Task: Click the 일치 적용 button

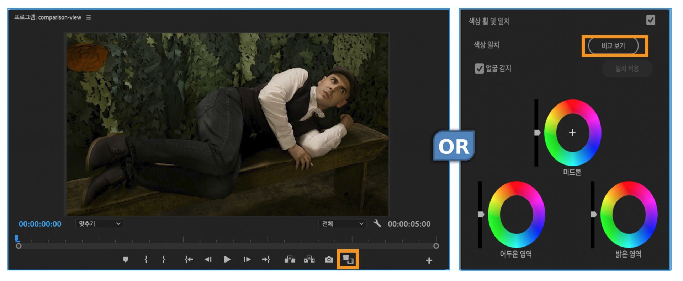Action: [x=627, y=69]
